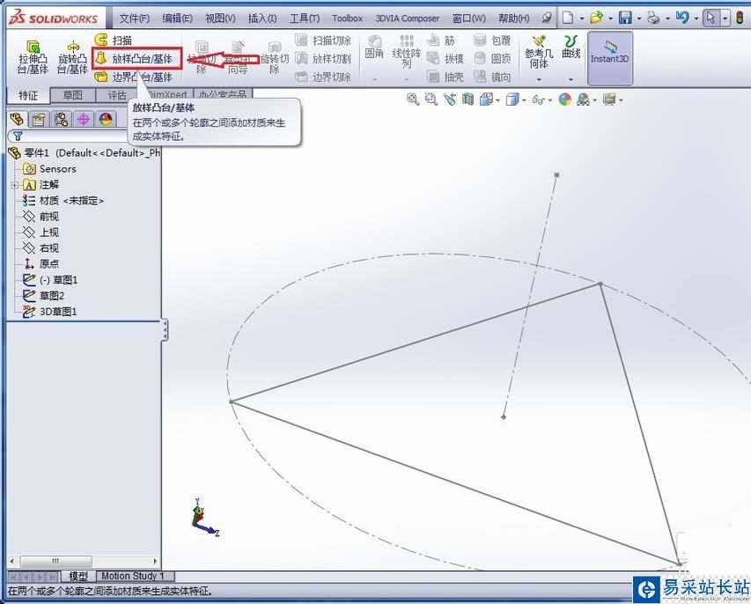Select 草图2 in the feature tree
Image resolution: width=751 pixels, height=604 pixels.
44,296
